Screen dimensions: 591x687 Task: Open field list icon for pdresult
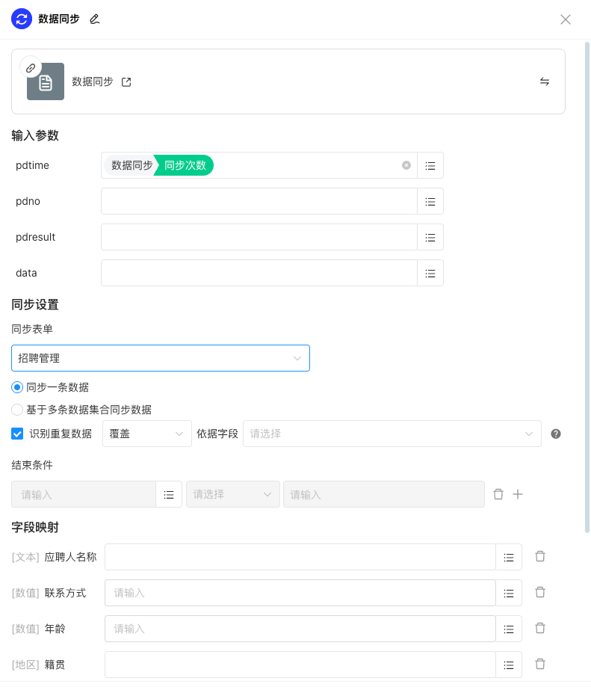[x=430, y=237]
